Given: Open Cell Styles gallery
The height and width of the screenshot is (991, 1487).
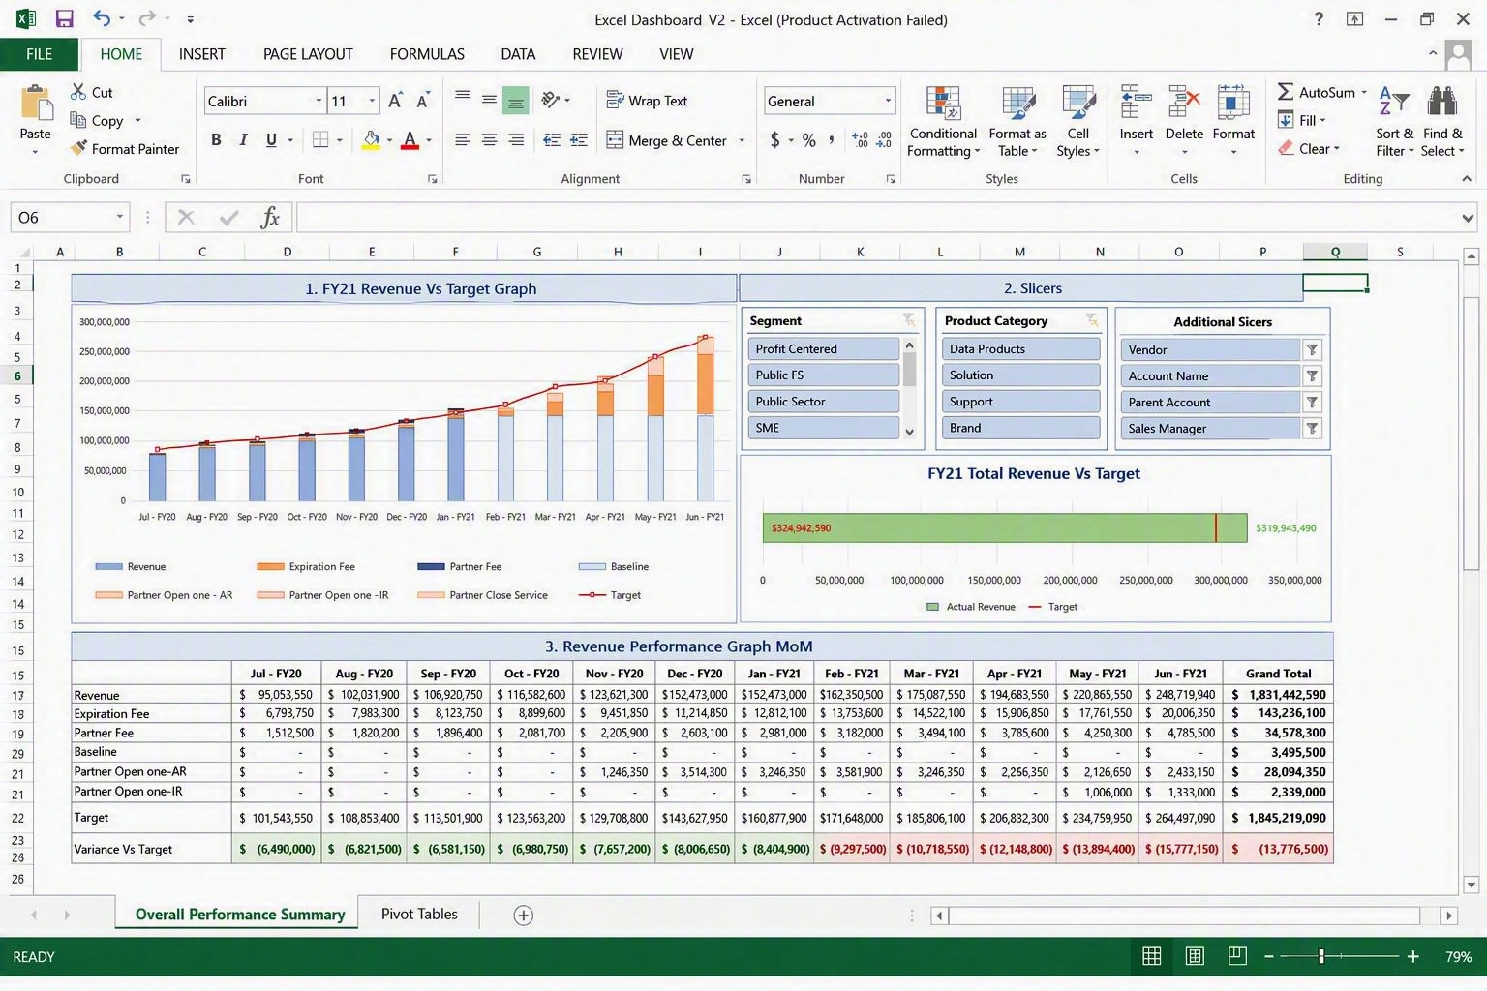Looking at the screenshot, I should (x=1077, y=121).
